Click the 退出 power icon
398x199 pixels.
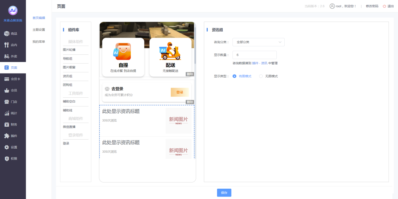384,6
